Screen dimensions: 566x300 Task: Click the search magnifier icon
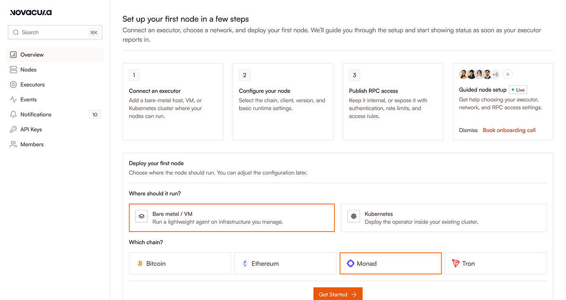[x=17, y=33]
